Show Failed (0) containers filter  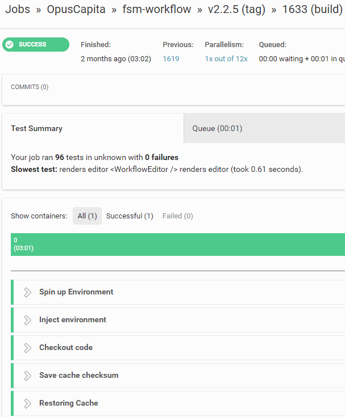pyautogui.click(x=177, y=216)
